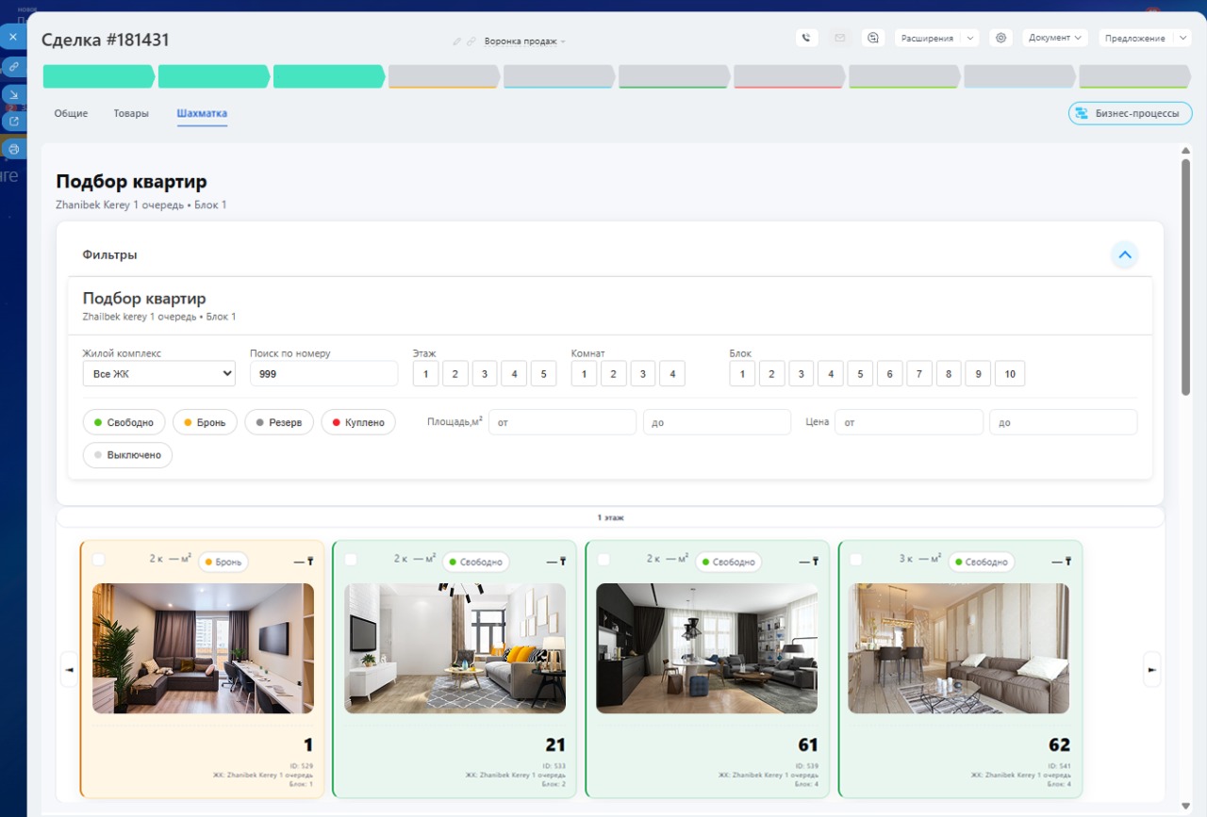This screenshot has height=817, width=1207.
Task: Open the chat history icon in the deal header
Action: (872, 38)
